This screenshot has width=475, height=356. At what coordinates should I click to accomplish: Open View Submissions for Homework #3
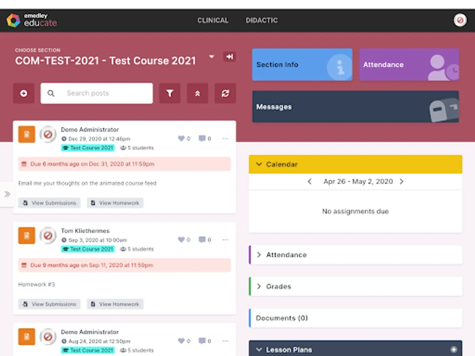pyautogui.click(x=49, y=304)
